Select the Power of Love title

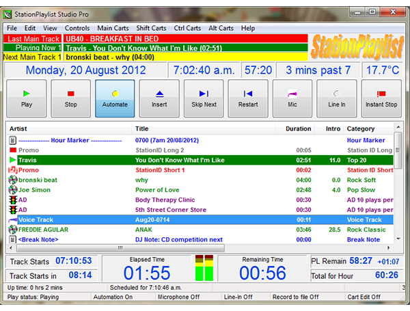tap(157, 190)
